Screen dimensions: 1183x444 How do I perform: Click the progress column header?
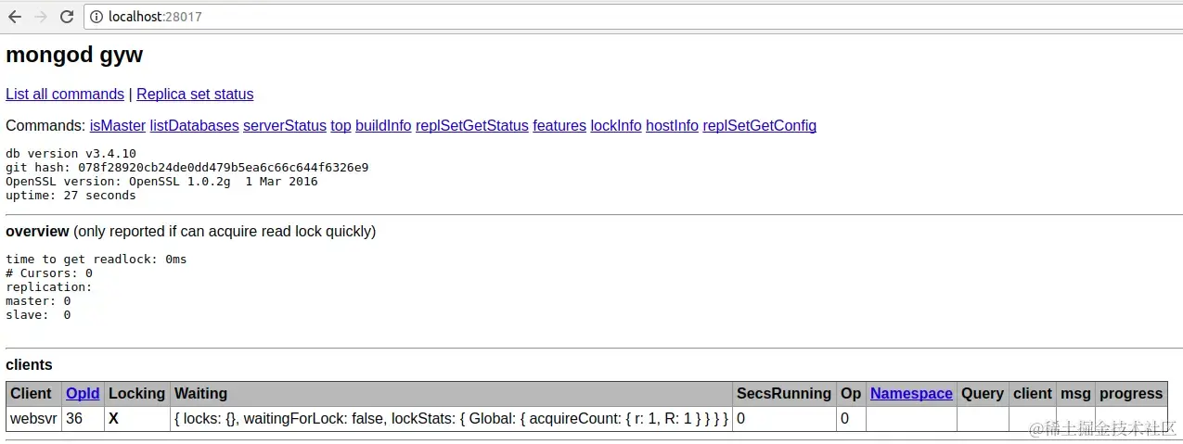point(1131,394)
